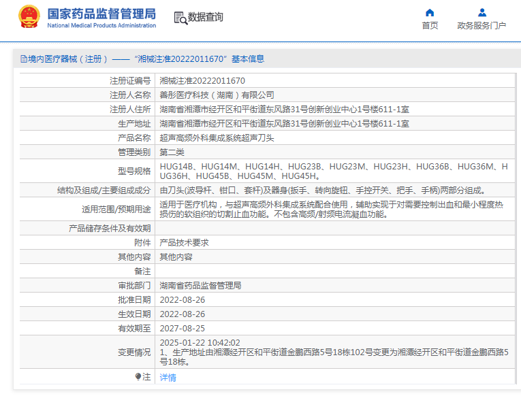Select 湖南省药品监督管理局 approval department

(x=200, y=286)
